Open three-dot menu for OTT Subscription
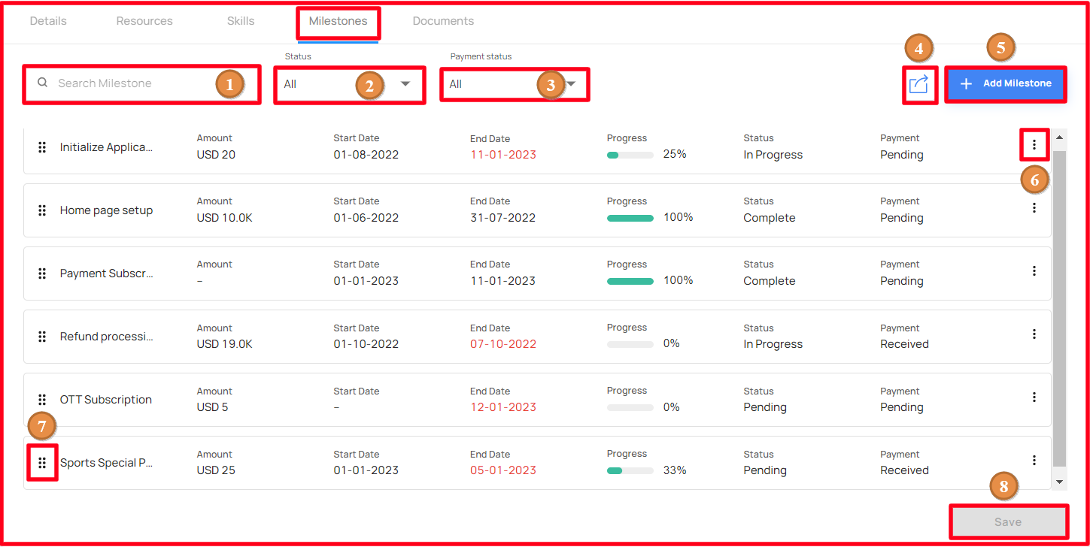The image size is (1090, 547). (x=1034, y=397)
